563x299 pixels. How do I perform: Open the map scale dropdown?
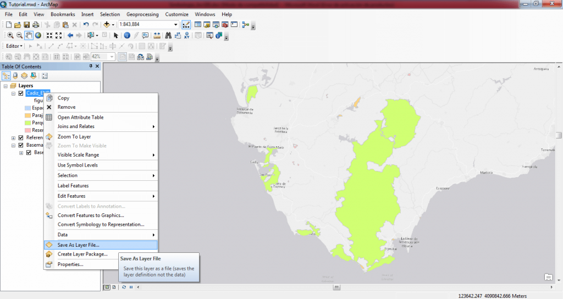(175, 25)
